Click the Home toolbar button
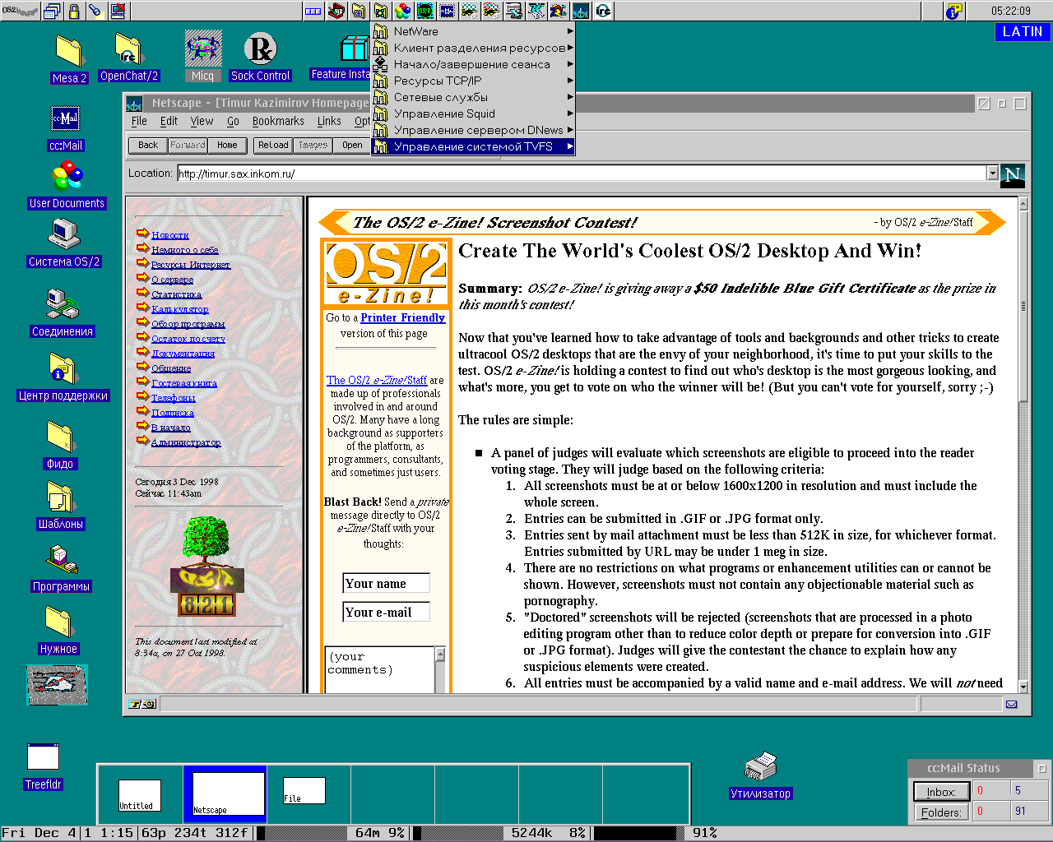1053x842 pixels. [x=227, y=146]
